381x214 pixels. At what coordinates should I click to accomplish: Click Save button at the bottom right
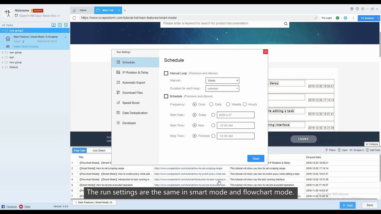pyautogui.click(x=370, y=205)
